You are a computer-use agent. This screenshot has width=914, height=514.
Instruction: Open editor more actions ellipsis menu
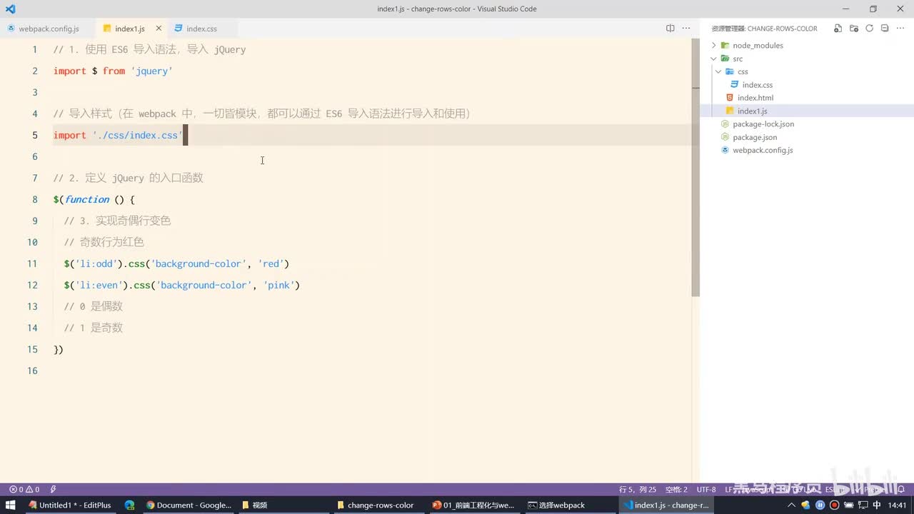[686, 29]
